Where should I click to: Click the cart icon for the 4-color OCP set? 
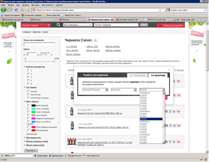(178, 142)
